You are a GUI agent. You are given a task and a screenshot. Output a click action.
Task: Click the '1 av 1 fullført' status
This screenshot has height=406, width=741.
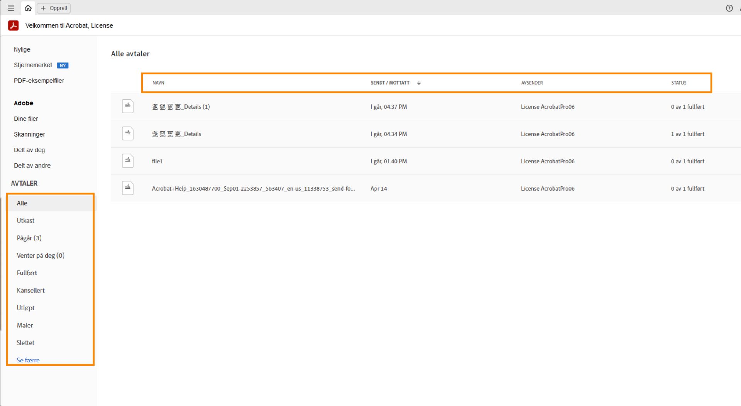point(687,134)
